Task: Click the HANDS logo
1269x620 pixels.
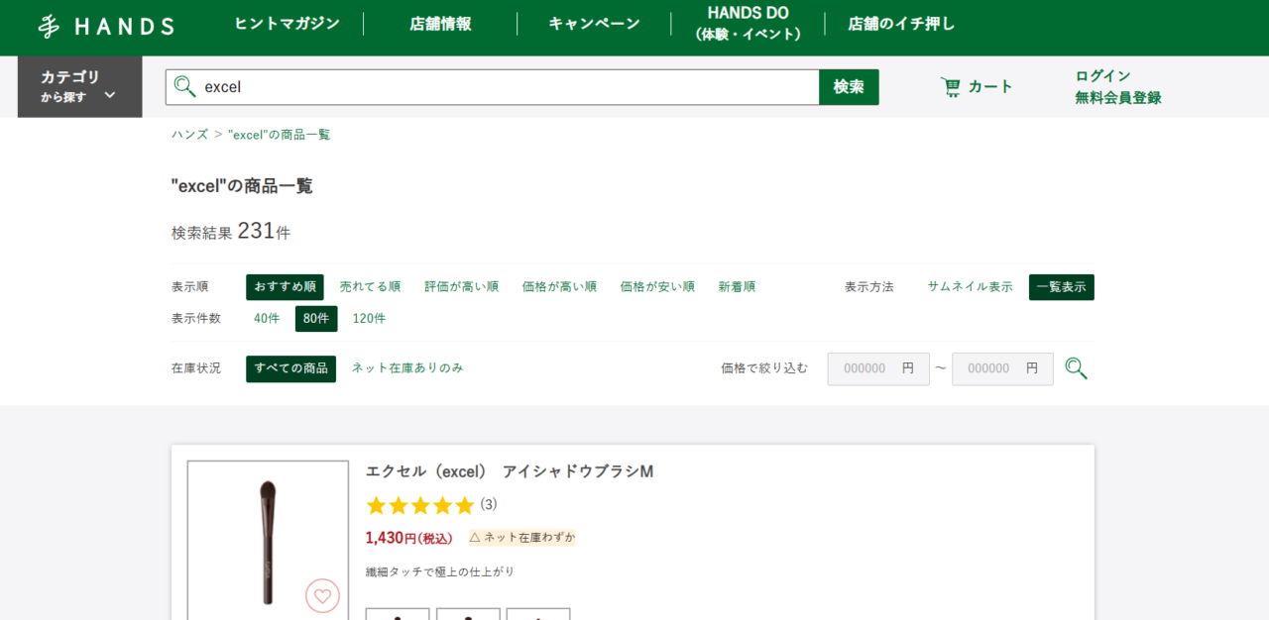Action: point(106,27)
